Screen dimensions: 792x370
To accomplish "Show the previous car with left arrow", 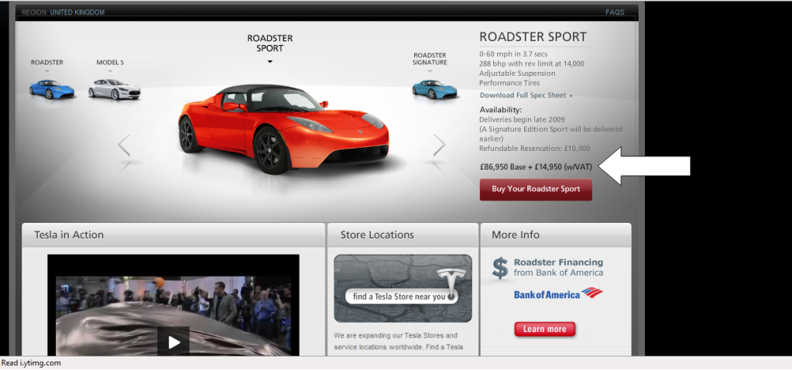I will tap(124, 146).
